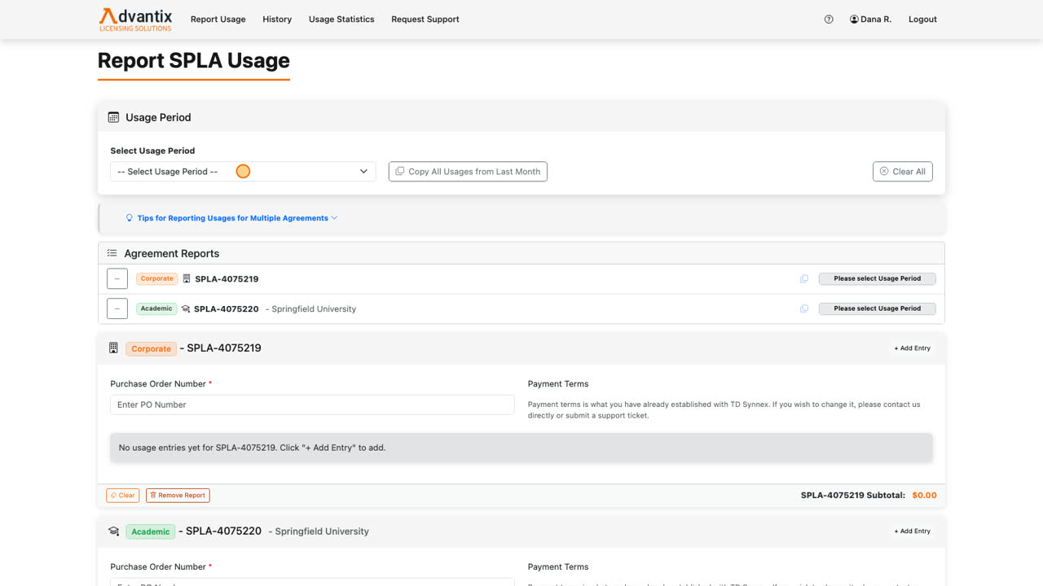The image size is (1043, 586).
Task: Click Please select Usage Period for SPLA-4075220
Action: pyautogui.click(x=877, y=308)
